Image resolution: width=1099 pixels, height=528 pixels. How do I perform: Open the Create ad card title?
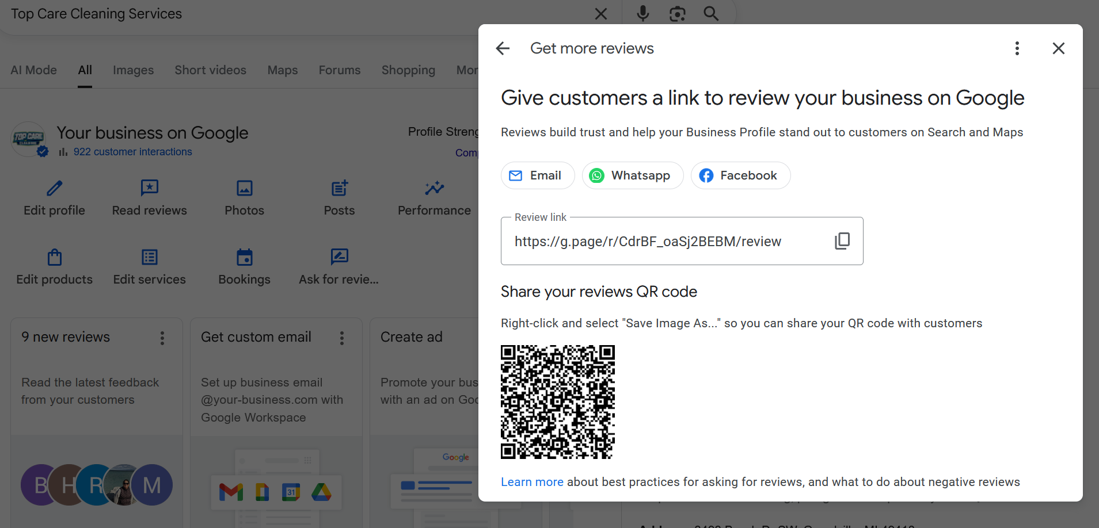(x=412, y=337)
